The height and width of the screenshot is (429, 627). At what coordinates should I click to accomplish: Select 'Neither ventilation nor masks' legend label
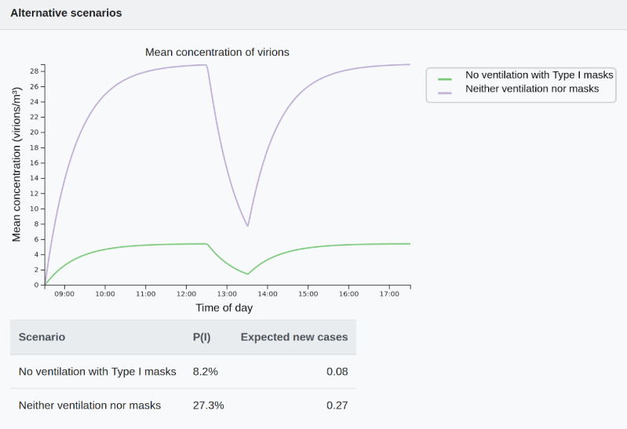point(532,89)
